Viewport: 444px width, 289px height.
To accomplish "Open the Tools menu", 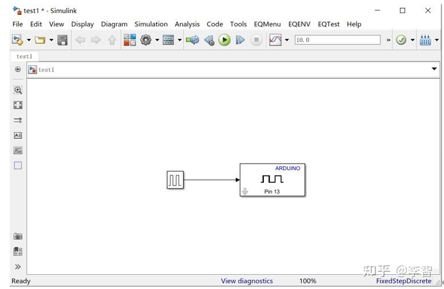I will [238, 24].
